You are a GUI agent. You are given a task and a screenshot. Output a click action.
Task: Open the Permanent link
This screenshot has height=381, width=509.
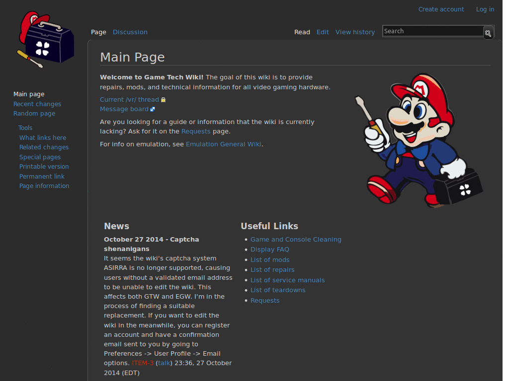[42, 177]
